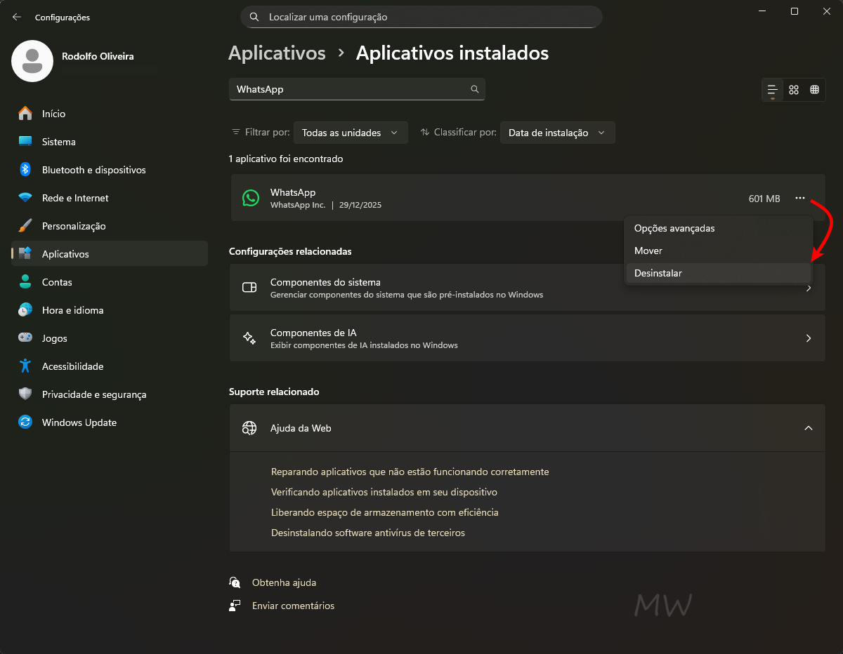Open Componentes de IA via its chevron

pos(809,338)
